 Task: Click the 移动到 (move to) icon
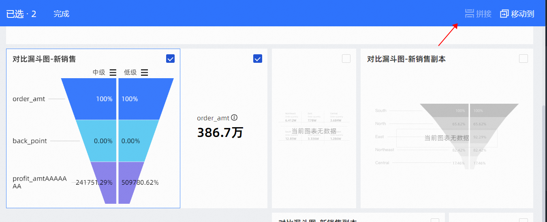[504, 14]
